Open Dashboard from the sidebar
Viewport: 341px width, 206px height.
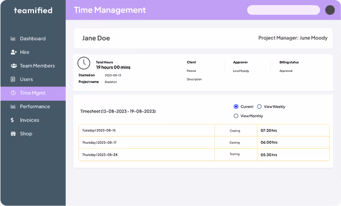tap(33, 38)
